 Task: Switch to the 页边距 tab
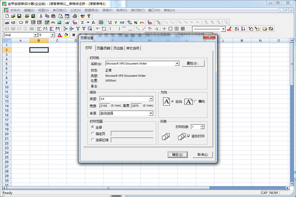tap(118, 48)
